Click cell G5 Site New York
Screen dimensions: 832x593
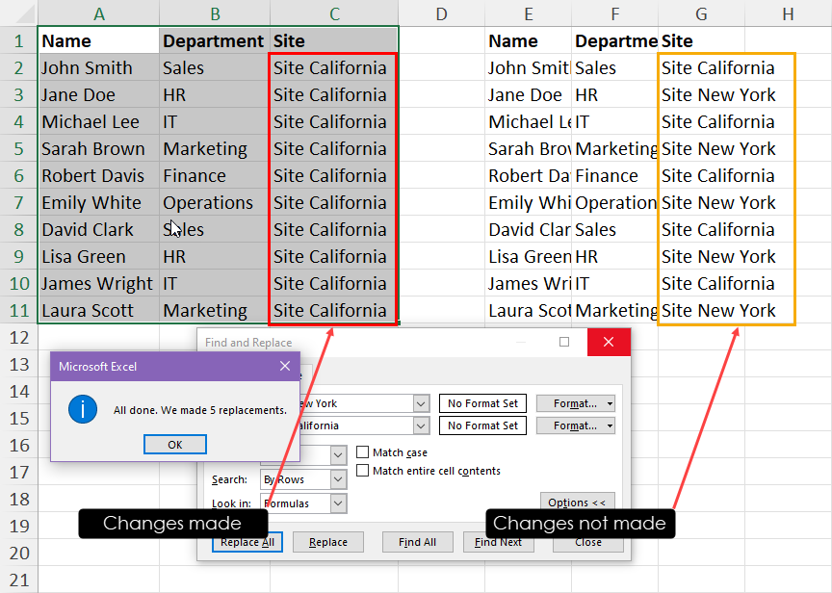[x=701, y=148]
